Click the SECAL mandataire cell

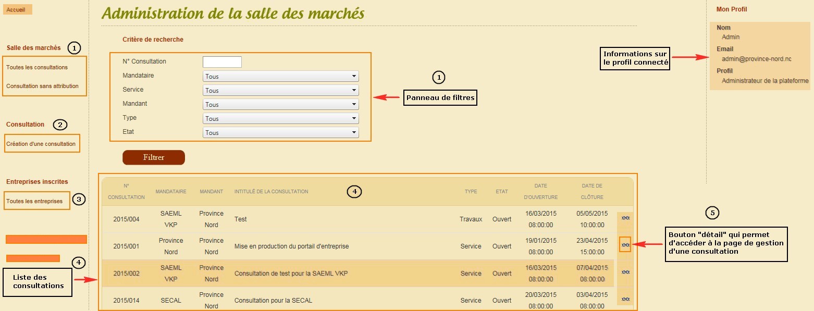[x=171, y=301]
